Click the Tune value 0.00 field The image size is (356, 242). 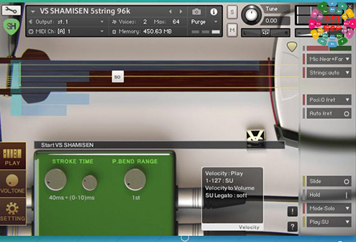(275, 21)
